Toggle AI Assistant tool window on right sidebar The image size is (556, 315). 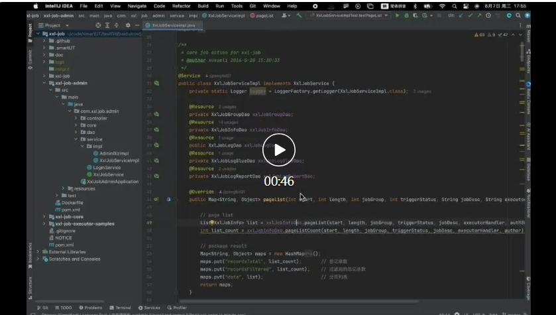[x=528, y=136]
